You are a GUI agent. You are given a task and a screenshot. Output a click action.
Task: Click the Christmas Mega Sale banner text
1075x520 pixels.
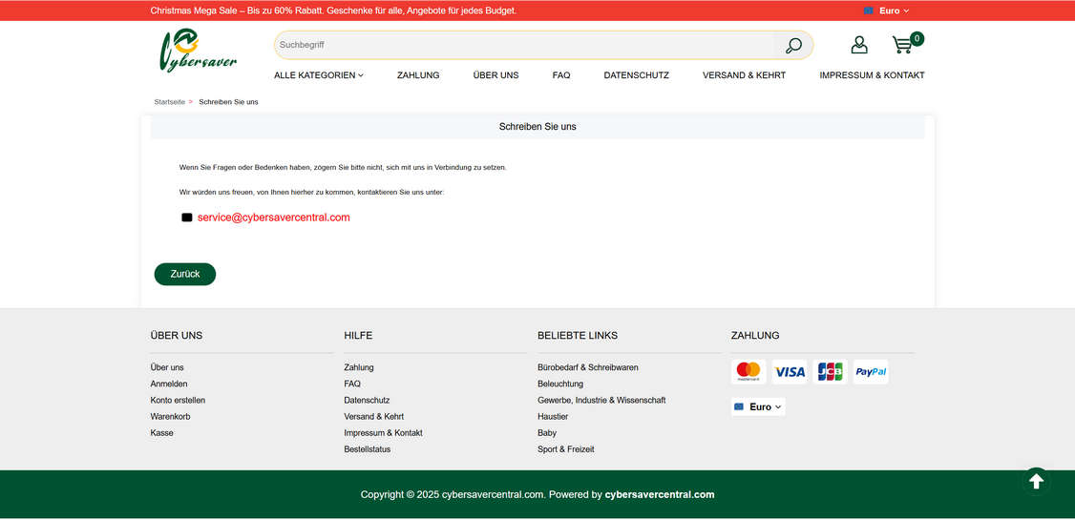point(333,10)
